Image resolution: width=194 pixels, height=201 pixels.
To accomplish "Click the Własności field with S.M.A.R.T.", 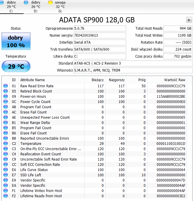I will tap(133, 70).
